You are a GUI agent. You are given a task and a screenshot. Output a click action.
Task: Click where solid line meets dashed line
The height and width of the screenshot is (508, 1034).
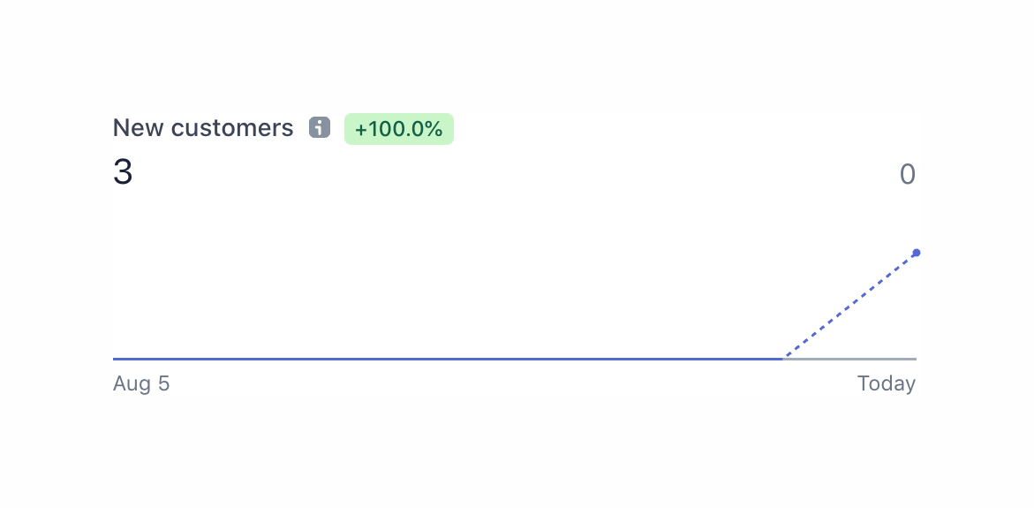pos(783,359)
